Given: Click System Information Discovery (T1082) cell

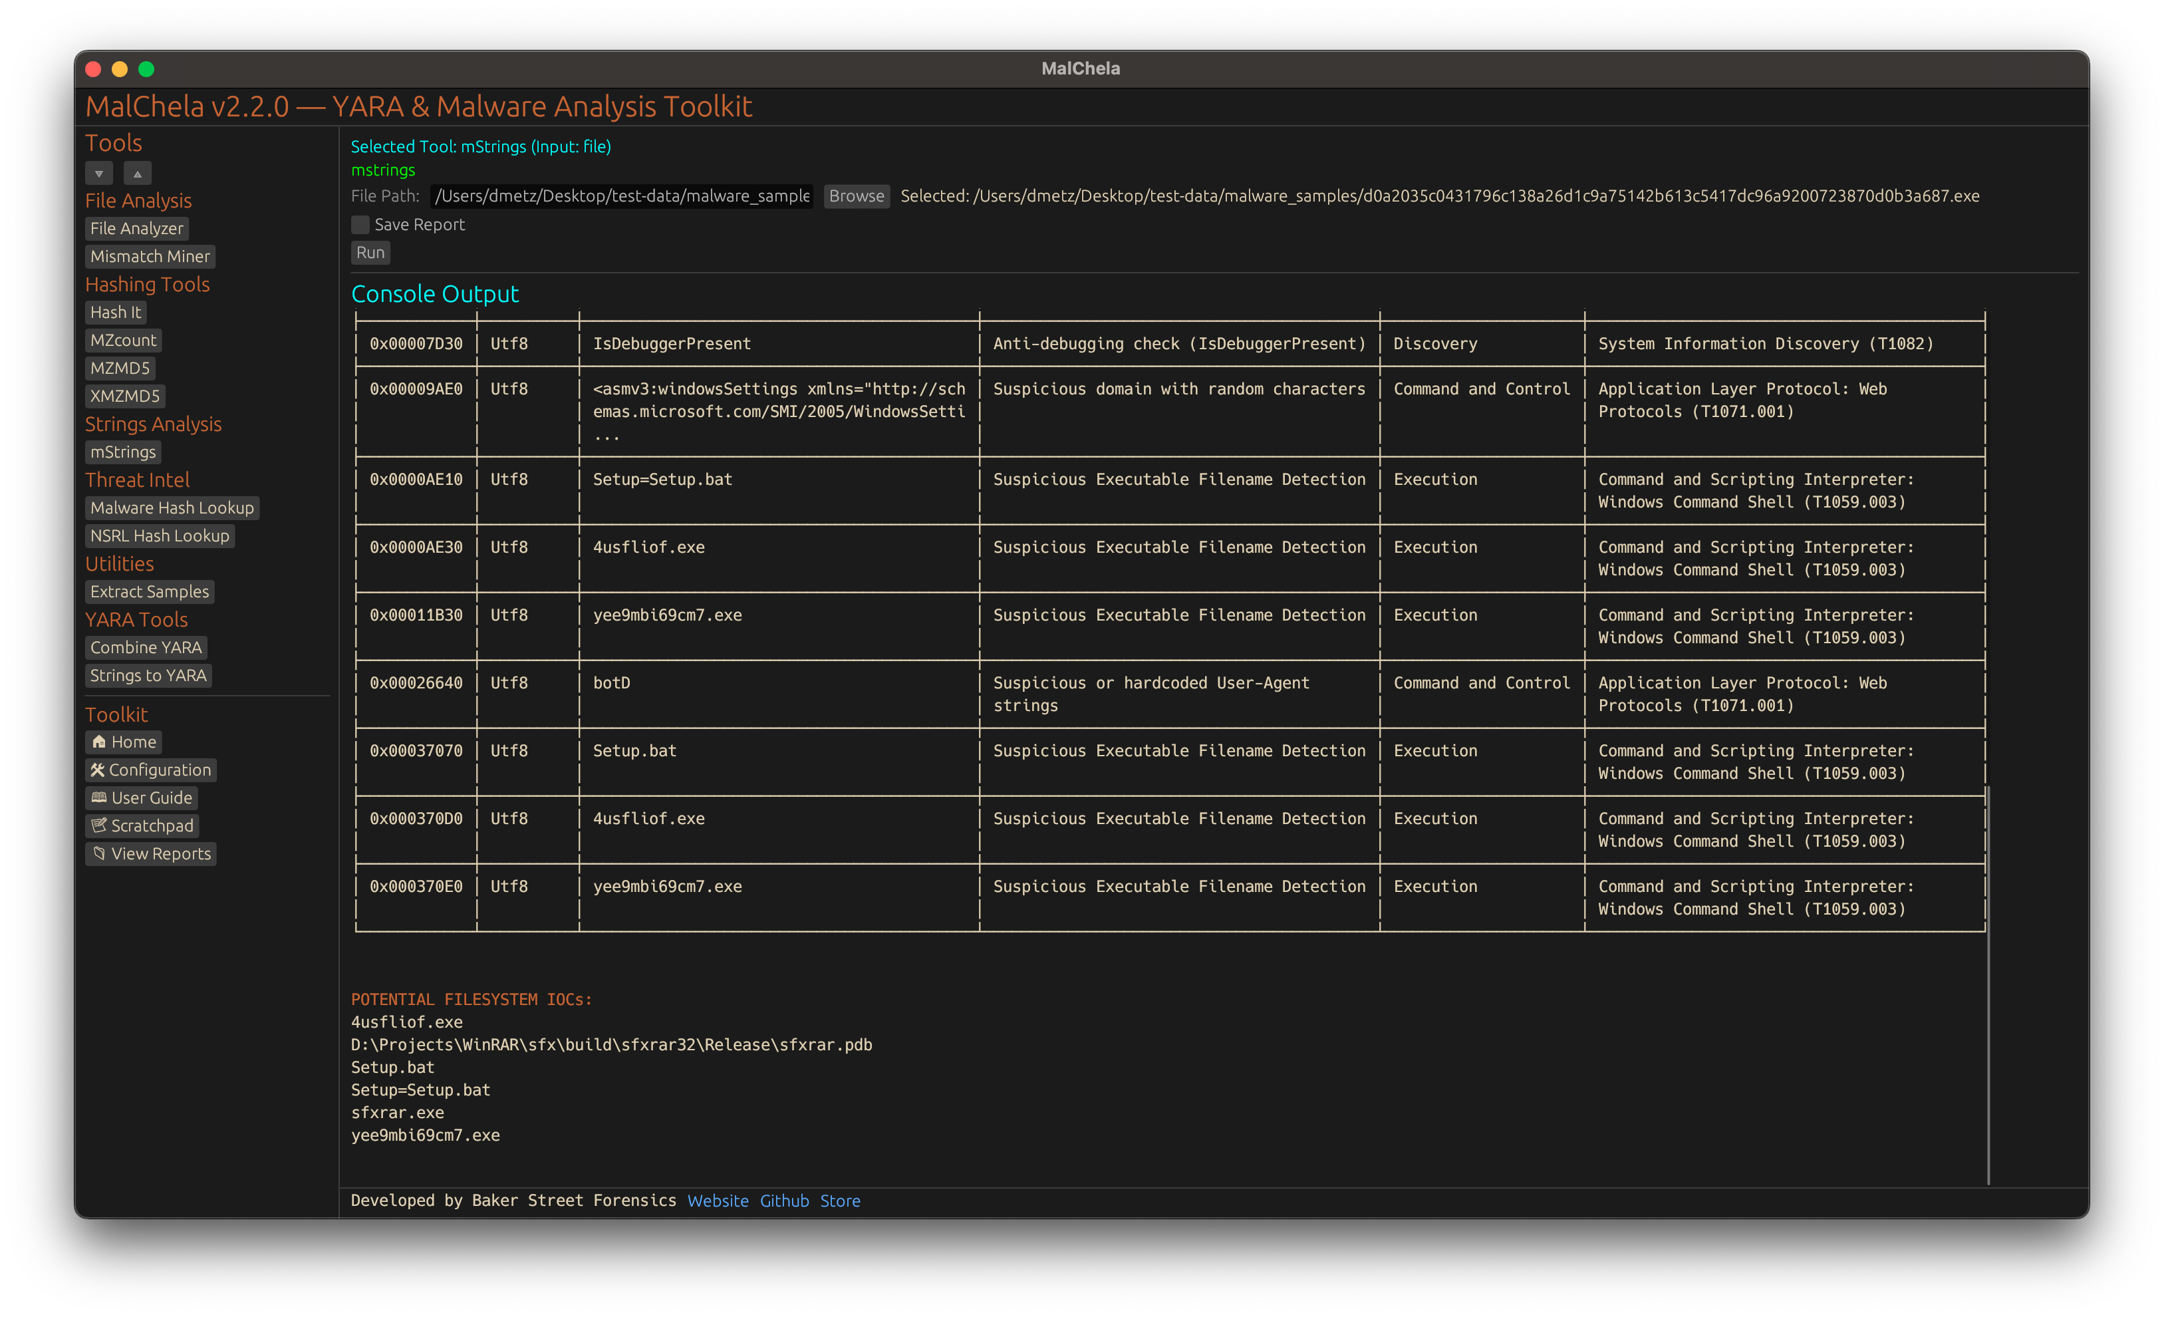Looking at the screenshot, I should (1766, 343).
